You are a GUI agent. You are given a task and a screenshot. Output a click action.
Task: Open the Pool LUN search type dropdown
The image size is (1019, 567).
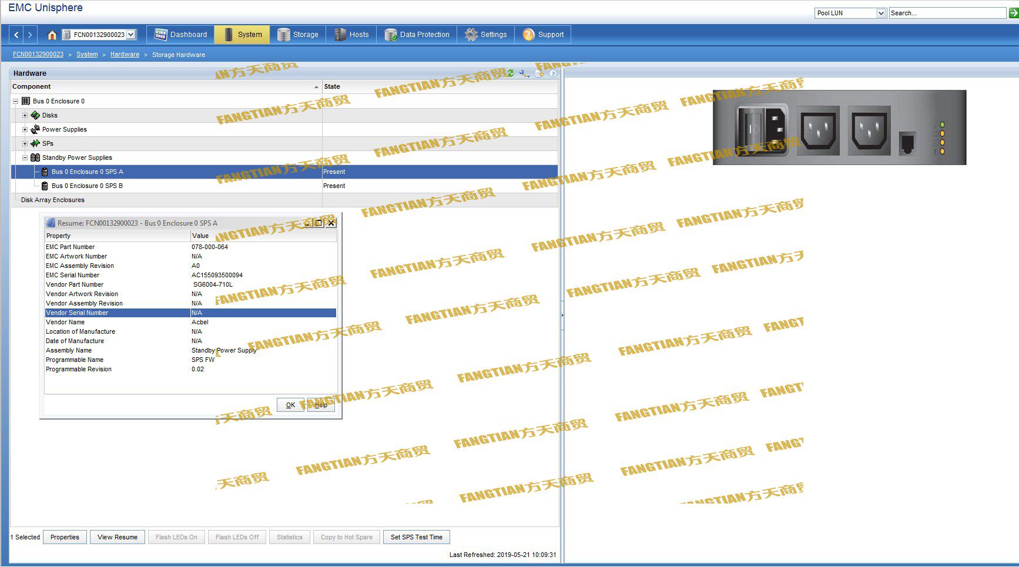point(850,13)
